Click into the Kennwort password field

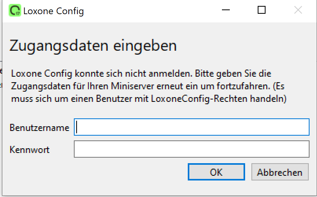tap(192, 149)
